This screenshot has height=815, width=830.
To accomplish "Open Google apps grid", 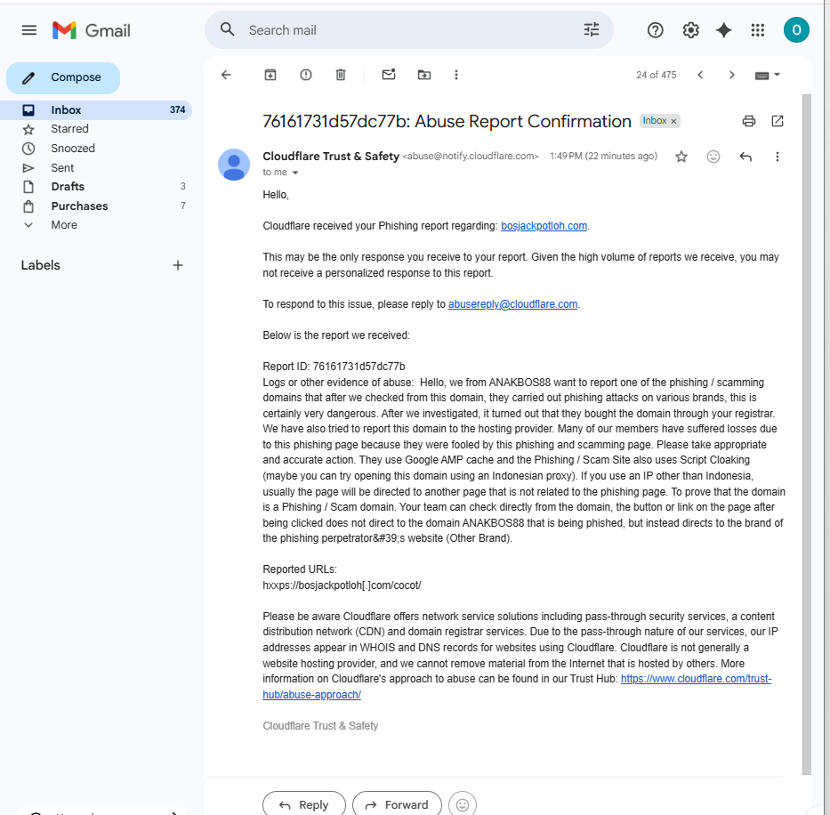I will pyautogui.click(x=757, y=30).
